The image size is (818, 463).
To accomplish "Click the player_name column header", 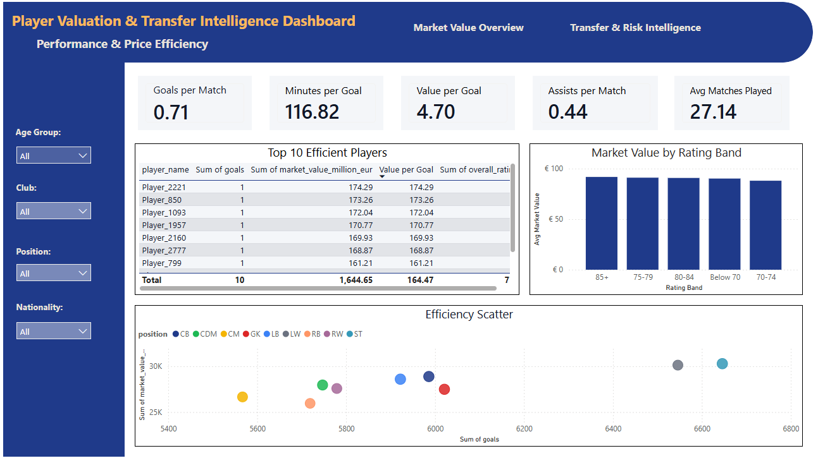I will (165, 170).
